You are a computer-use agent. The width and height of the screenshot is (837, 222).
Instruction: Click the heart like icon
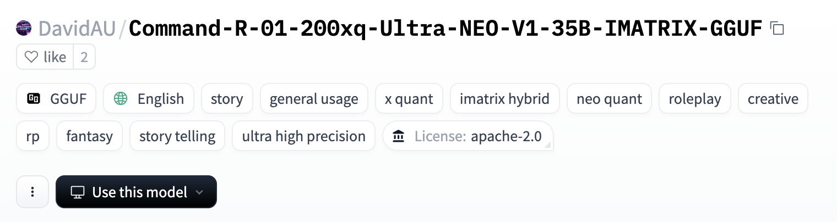coord(31,57)
